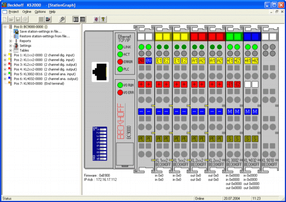Screen dimensions: 286x202
Task: Click the Reports tree icon
Action: coord(16,41)
